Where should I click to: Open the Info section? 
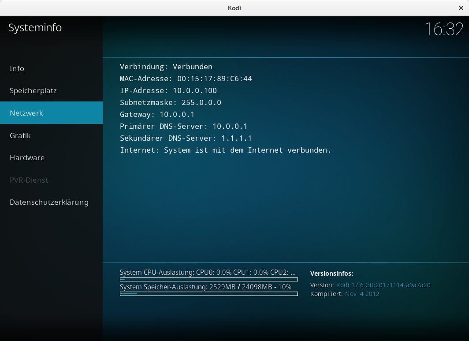51,68
